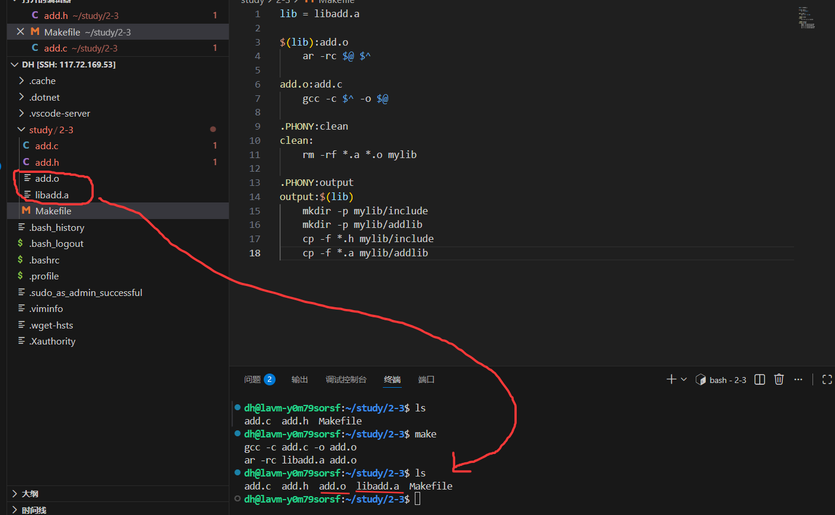Close the Makefile open editor entry

click(x=21, y=32)
